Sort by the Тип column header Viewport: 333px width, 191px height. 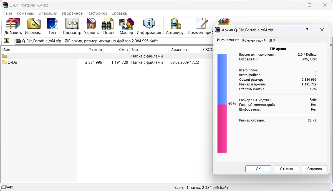point(149,50)
